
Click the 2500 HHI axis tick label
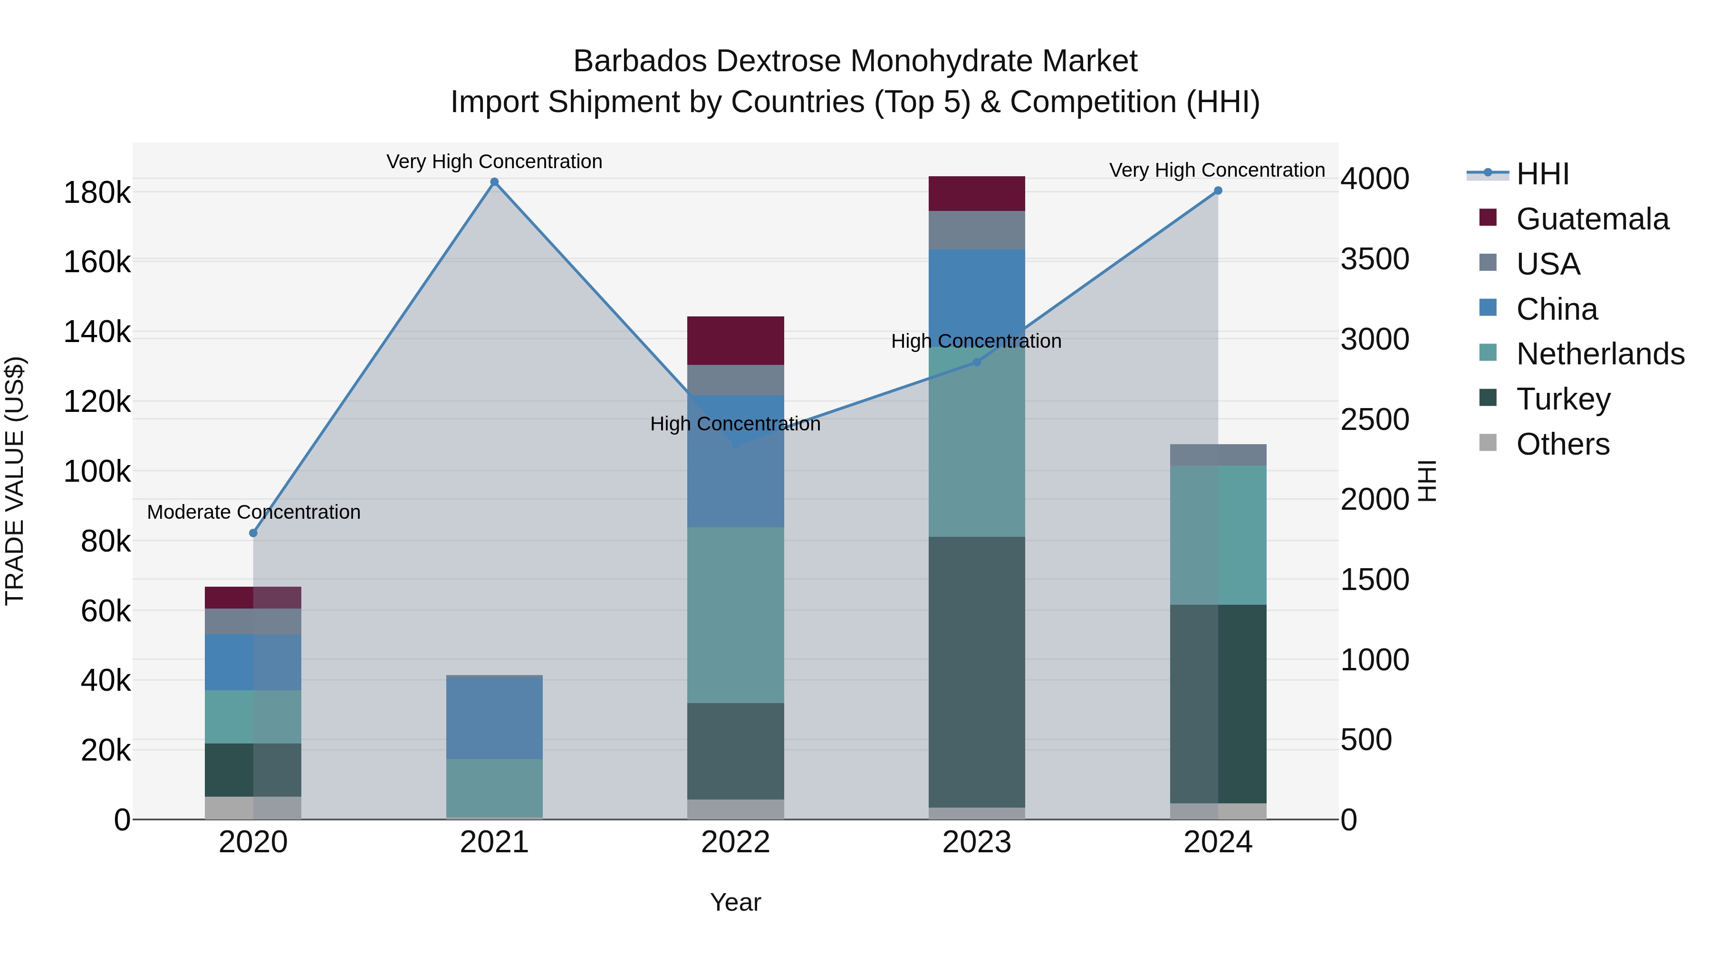point(1374,419)
